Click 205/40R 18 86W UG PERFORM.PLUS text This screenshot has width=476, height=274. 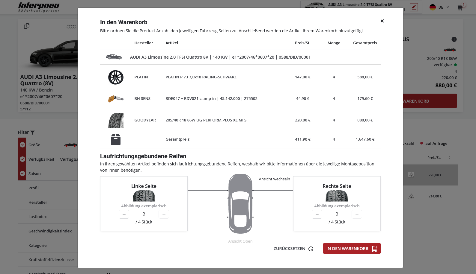pyautogui.click(x=206, y=120)
